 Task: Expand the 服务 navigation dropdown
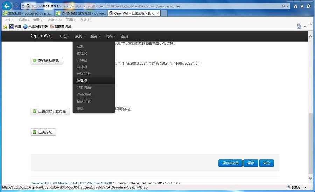coord(95,36)
